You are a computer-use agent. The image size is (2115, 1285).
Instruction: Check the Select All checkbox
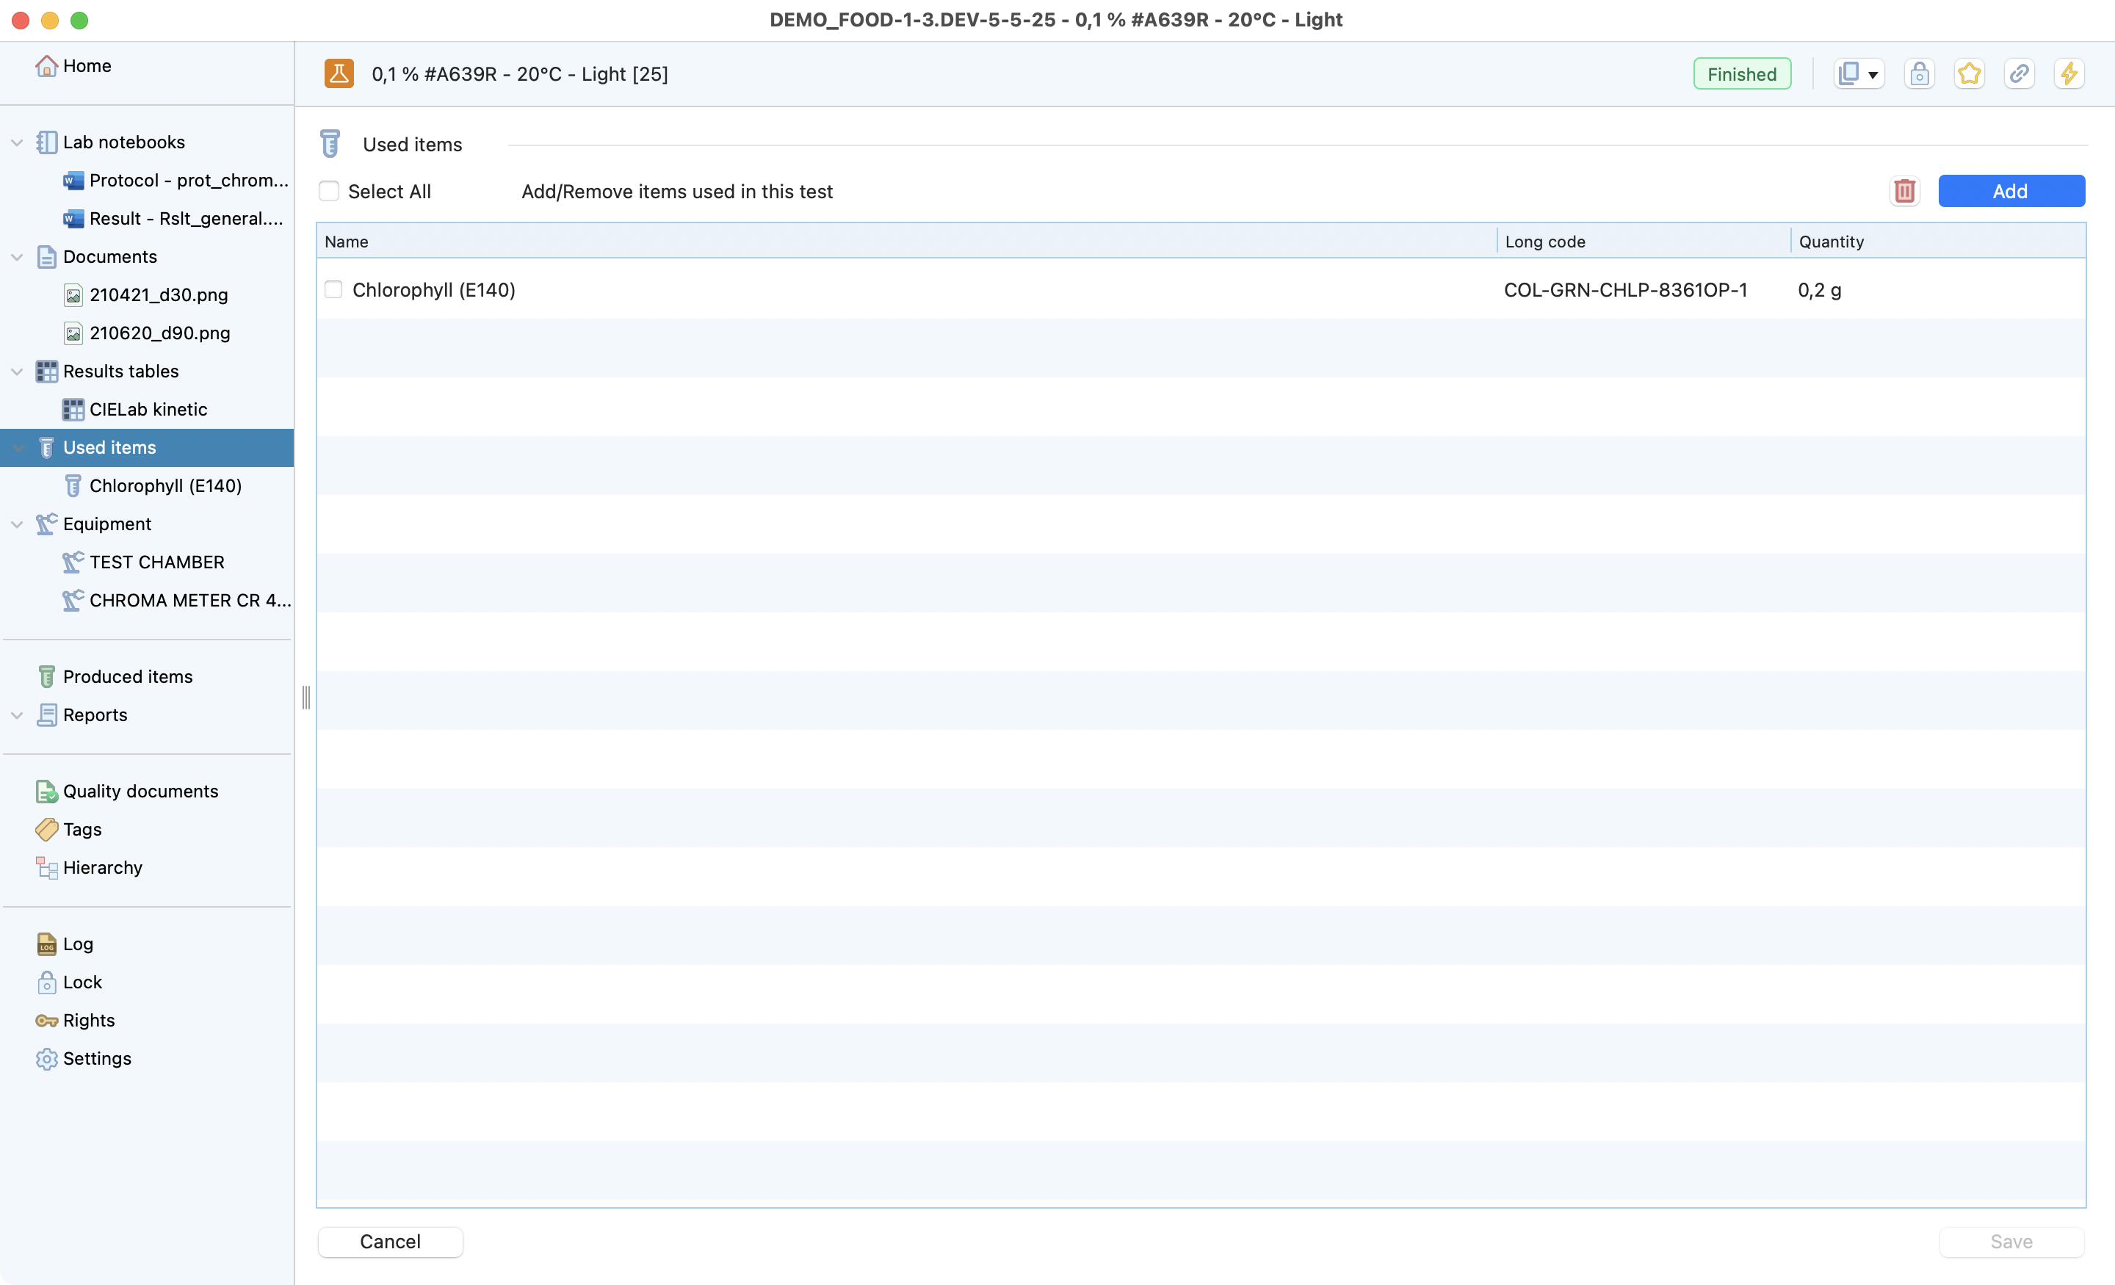pos(329,191)
